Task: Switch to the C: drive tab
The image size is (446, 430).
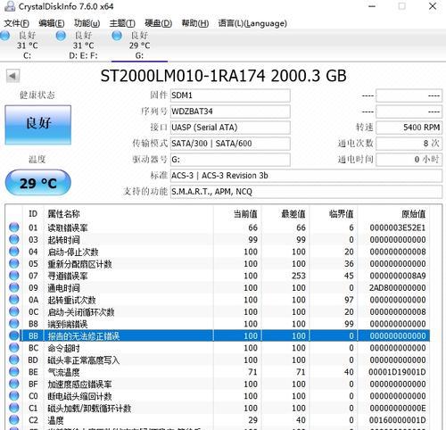Action: [x=27, y=45]
